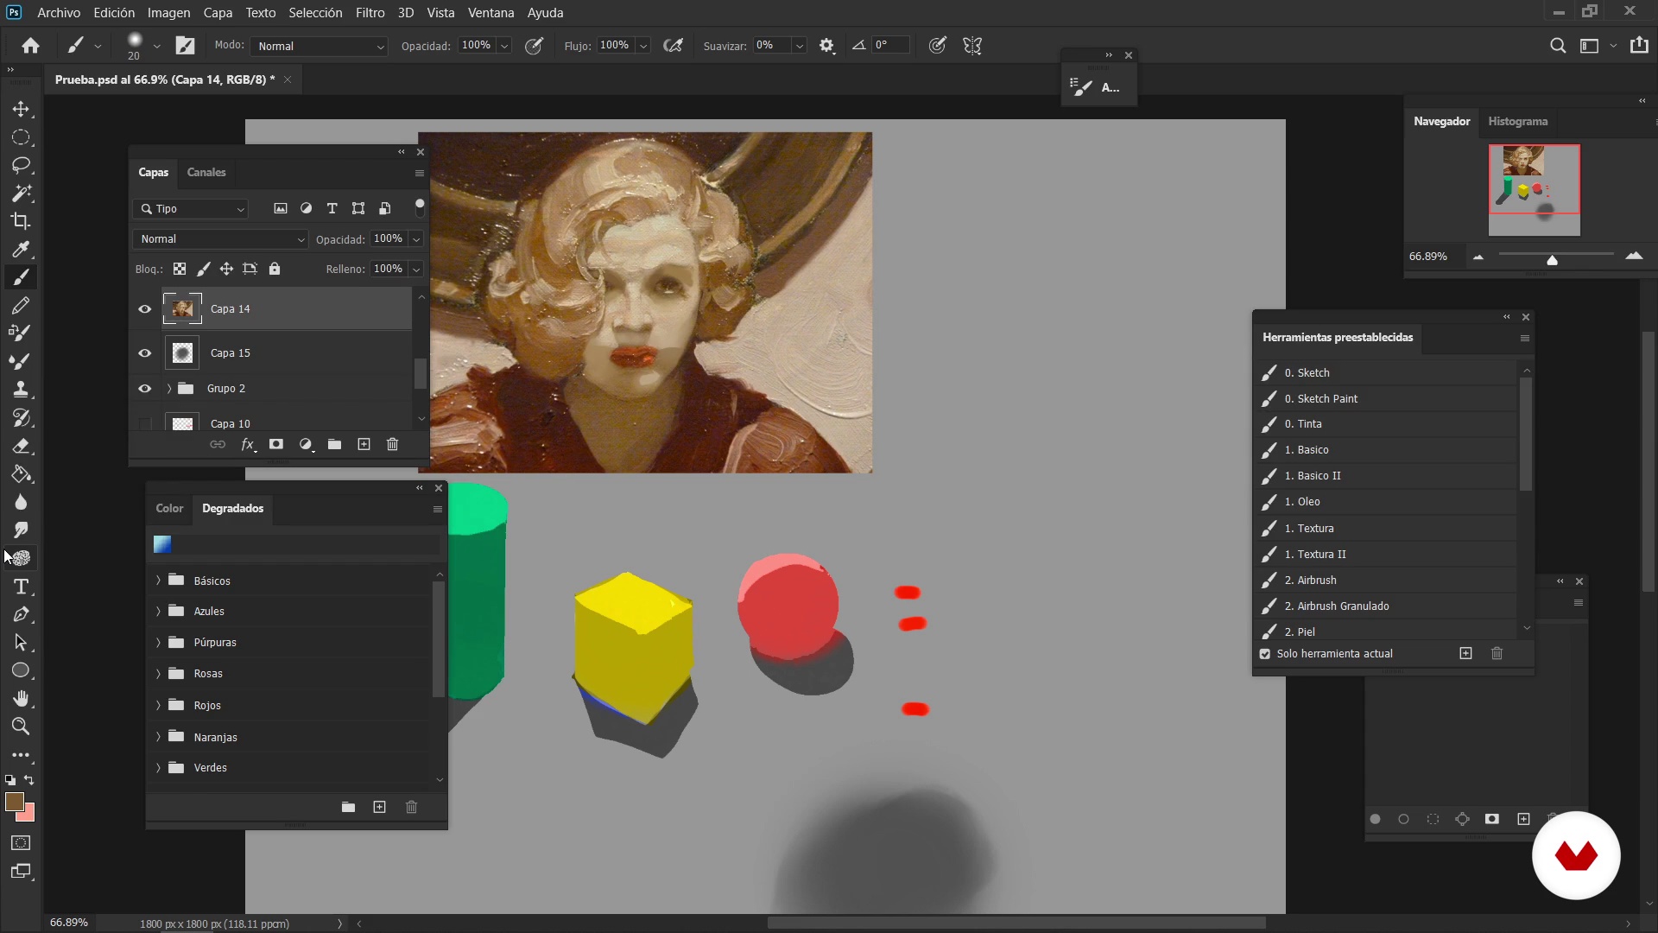Image resolution: width=1658 pixels, height=933 pixels.
Task: Click the blue gradient swatch in Degradados
Action: point(162,544)
